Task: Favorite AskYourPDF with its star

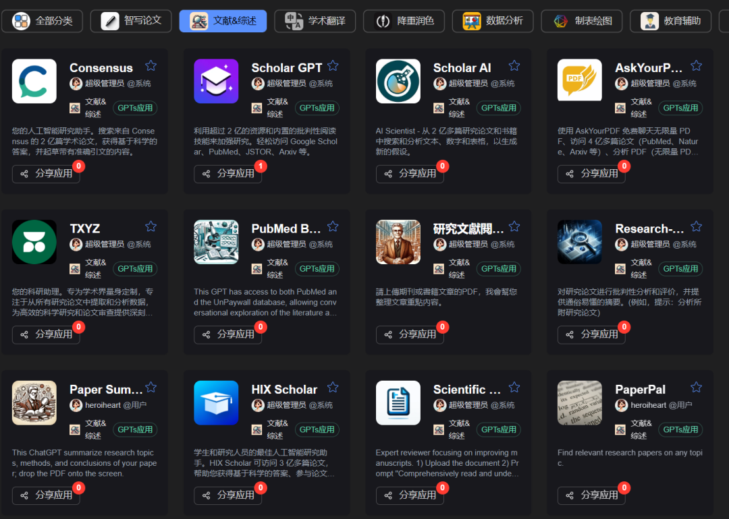Action: pyautogui.click(x=696, y=65)
